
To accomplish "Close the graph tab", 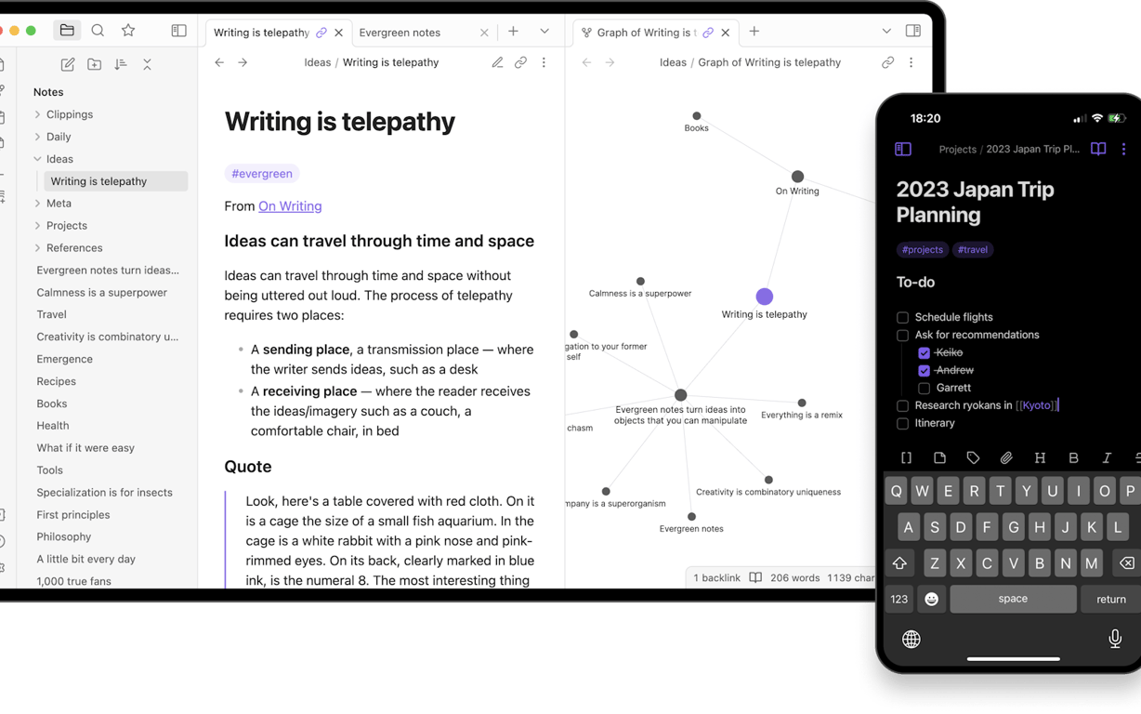I will click(726, 33).
